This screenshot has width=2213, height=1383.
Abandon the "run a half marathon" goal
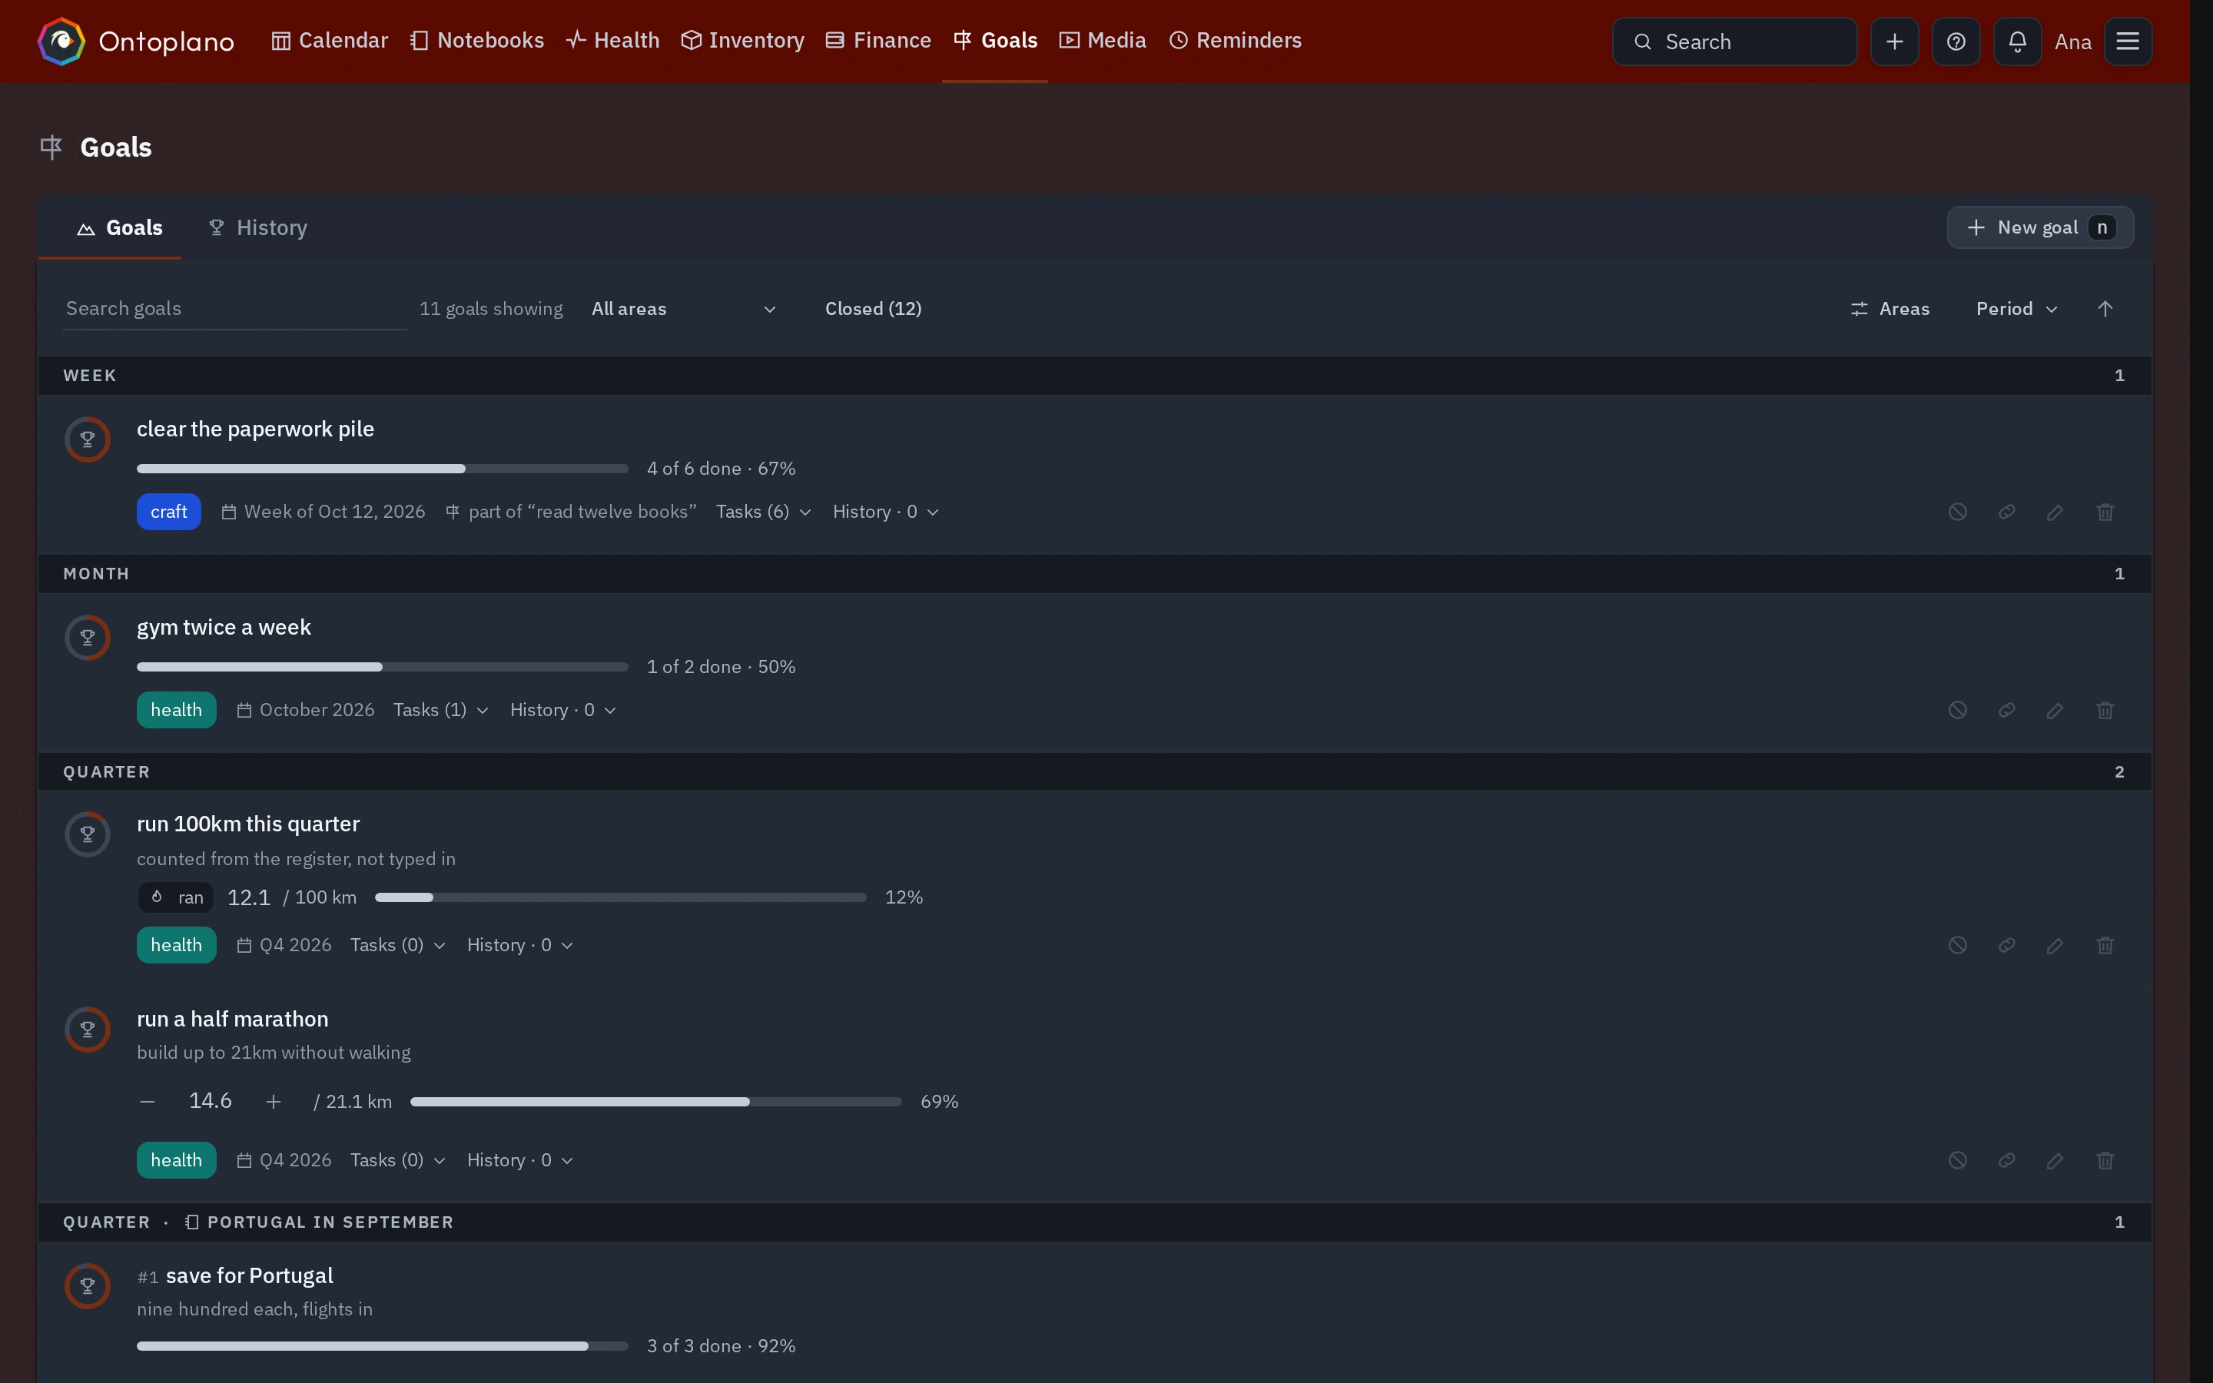[x=1957, y=1160]
